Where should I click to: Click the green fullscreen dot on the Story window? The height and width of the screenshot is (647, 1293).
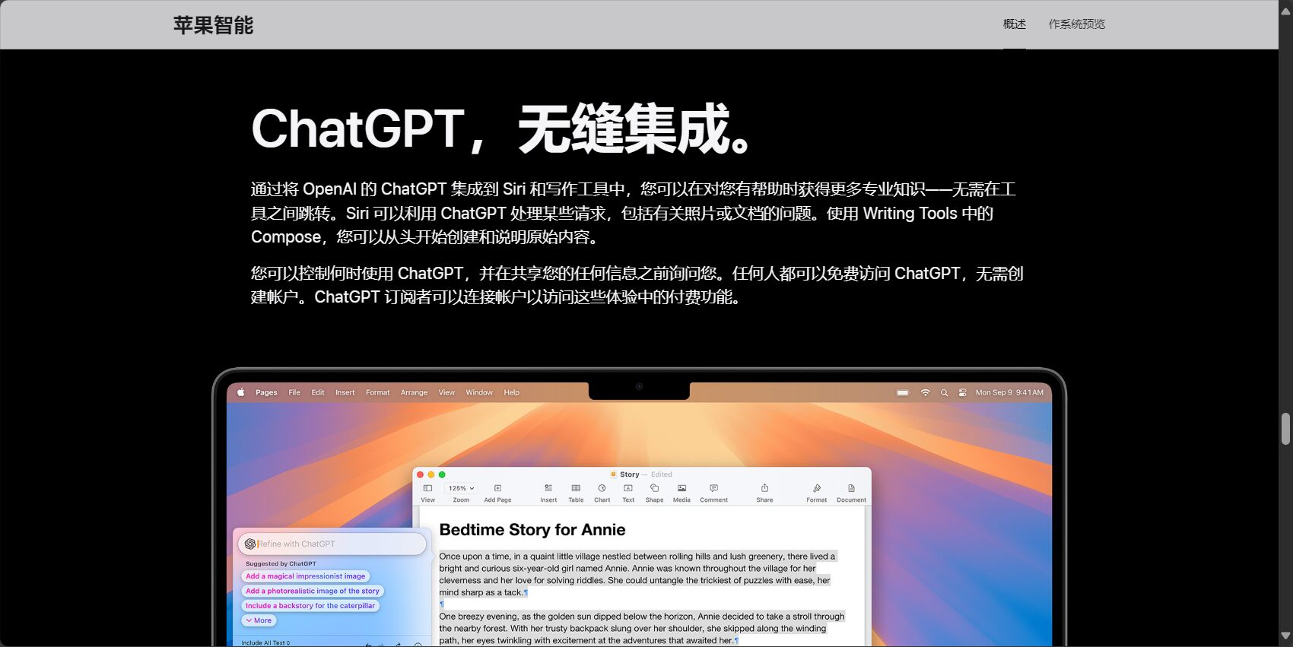click(x=442, y=474)
